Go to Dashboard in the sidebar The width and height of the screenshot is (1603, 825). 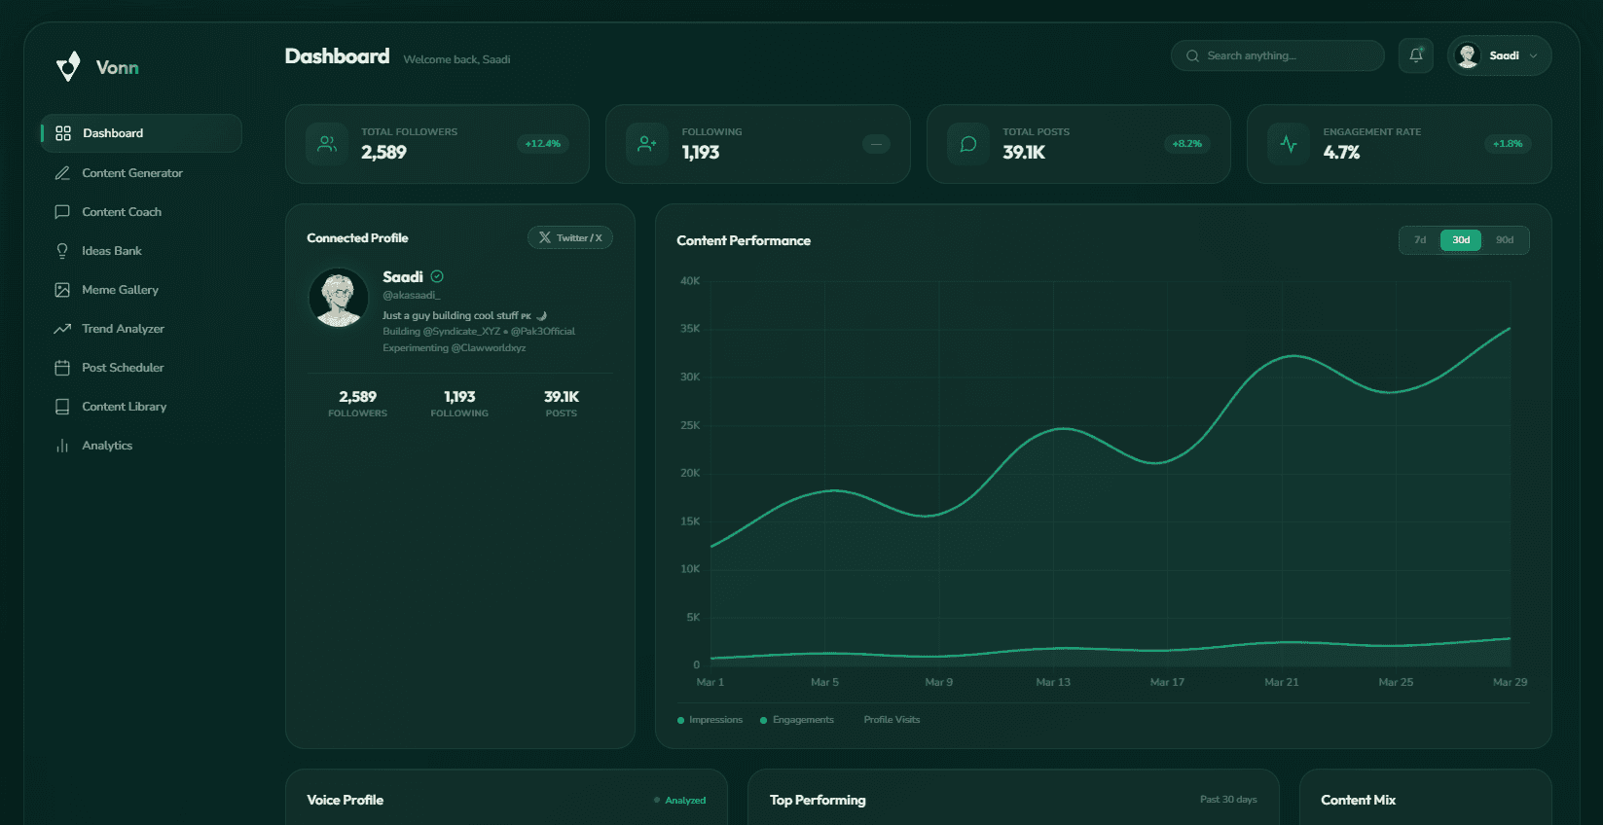141,133
